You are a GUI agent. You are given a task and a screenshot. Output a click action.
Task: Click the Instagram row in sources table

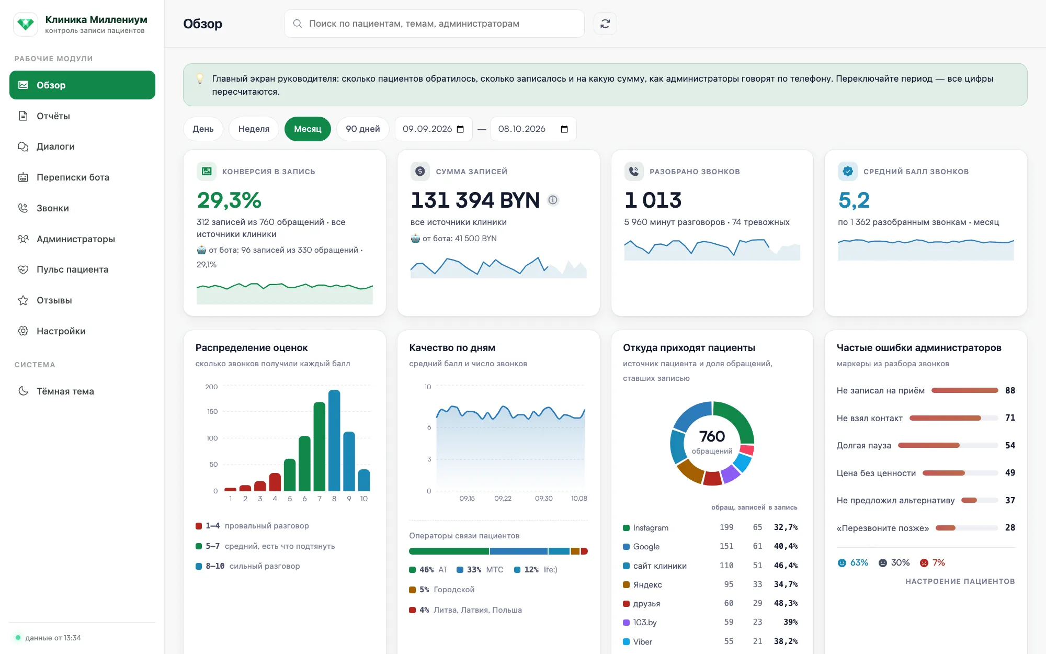pyautogui.click(x=710, y=527)
